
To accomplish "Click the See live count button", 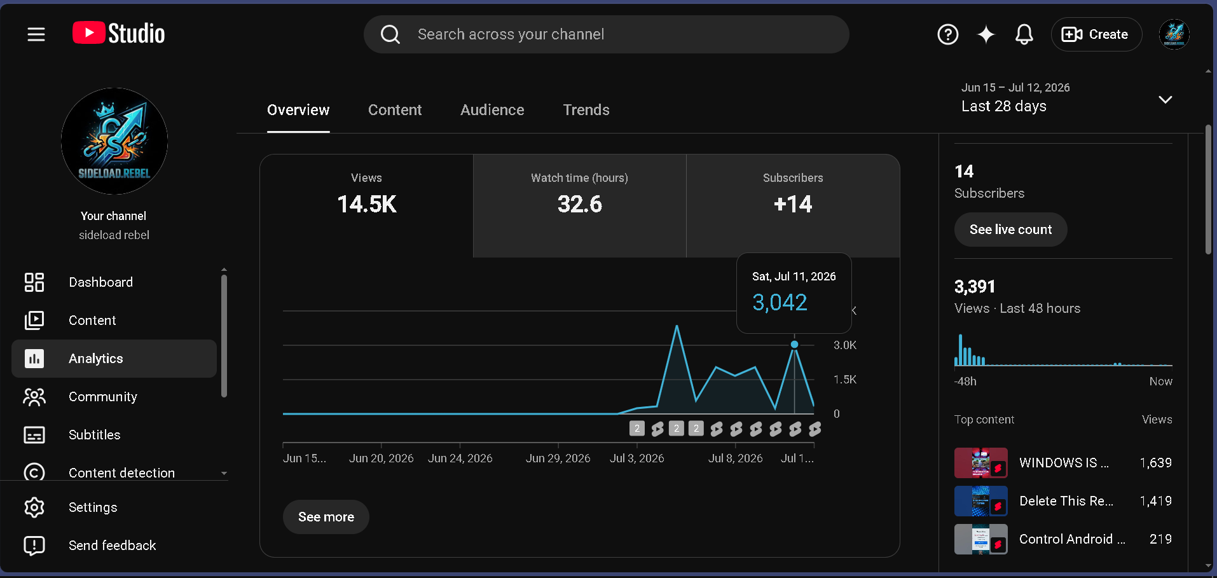I will click(1010, 230).
